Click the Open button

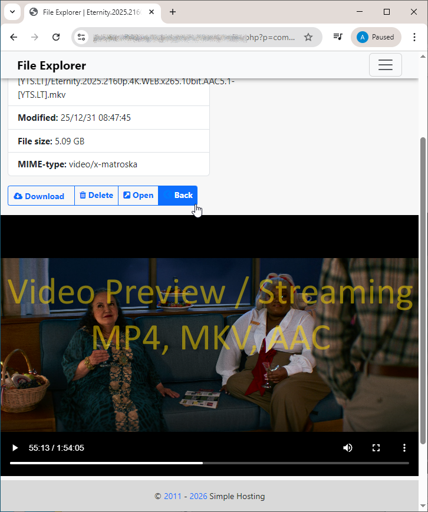point(138,196)
